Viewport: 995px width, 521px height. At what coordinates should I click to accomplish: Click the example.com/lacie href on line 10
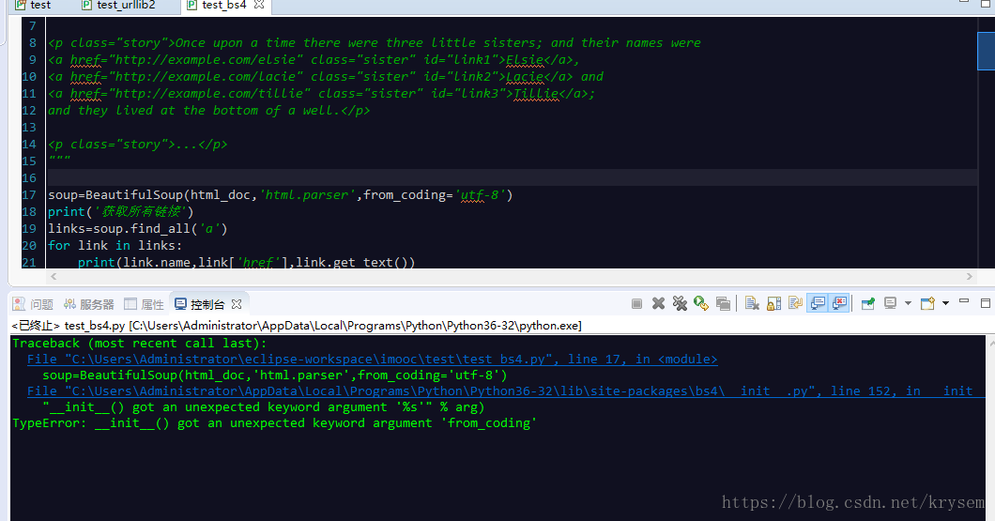[x=206, y=77]
